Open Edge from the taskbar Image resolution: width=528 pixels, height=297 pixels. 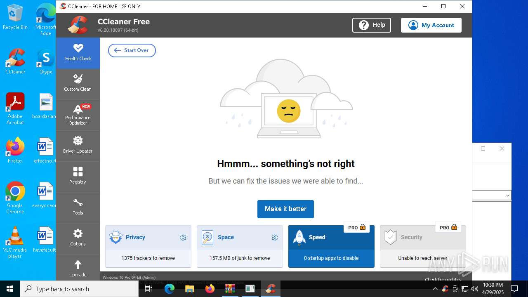[x=170, y=289]
